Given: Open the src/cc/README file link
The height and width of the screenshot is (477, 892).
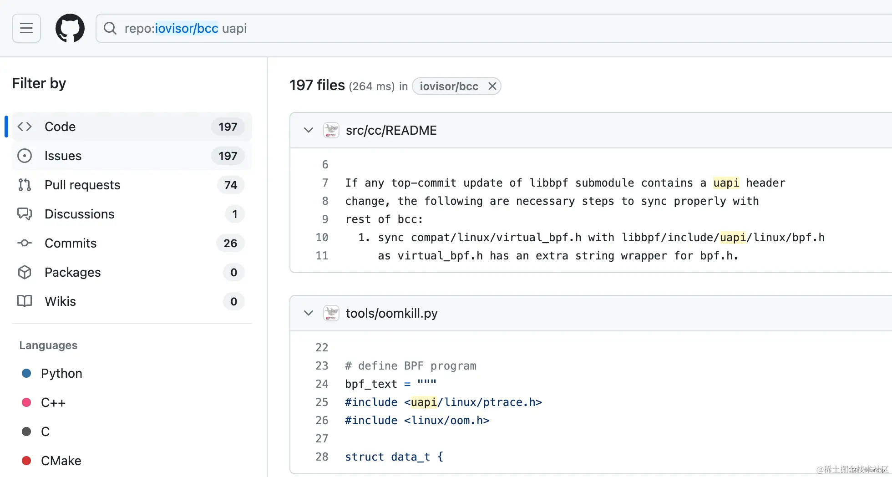Looking at the screenshot, I should tap(391, 130).
